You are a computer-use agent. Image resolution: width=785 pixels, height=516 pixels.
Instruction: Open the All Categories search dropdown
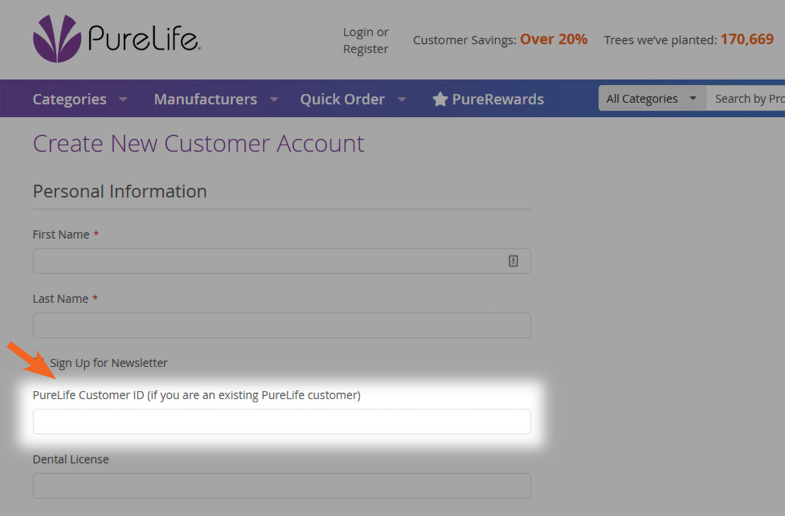pyautogui.click(x=652, y=99)
